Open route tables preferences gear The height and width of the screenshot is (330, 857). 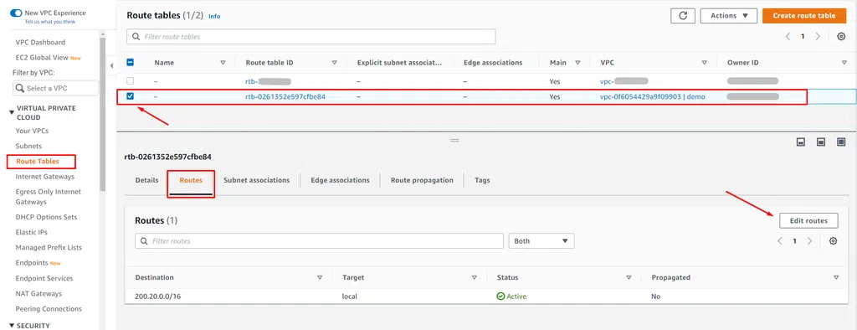tap(841, 37)
